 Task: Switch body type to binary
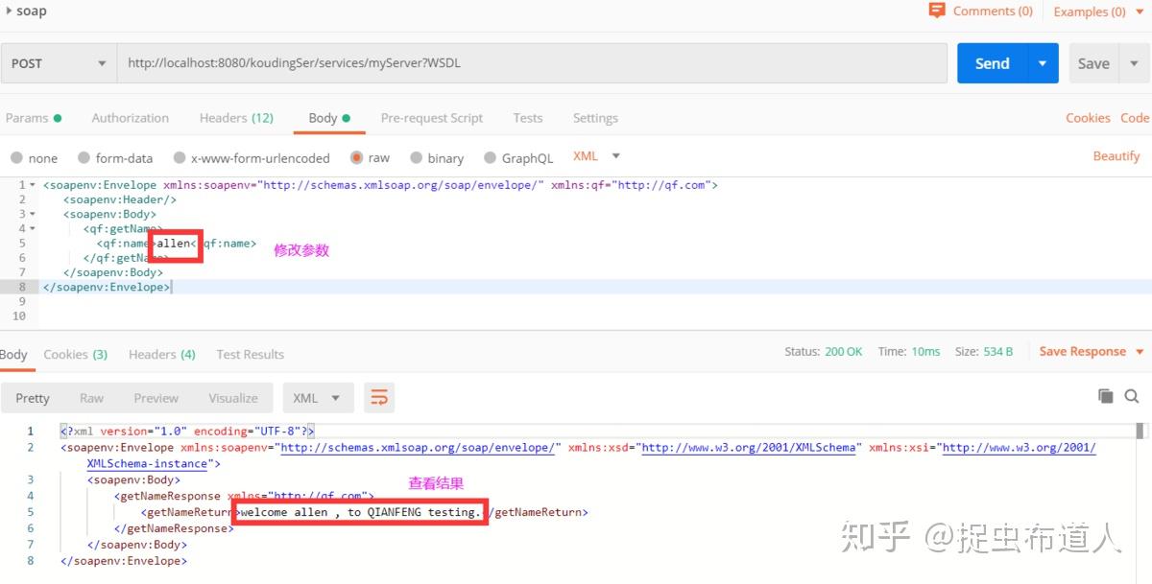pyautogui.click(x=437, y=157)
